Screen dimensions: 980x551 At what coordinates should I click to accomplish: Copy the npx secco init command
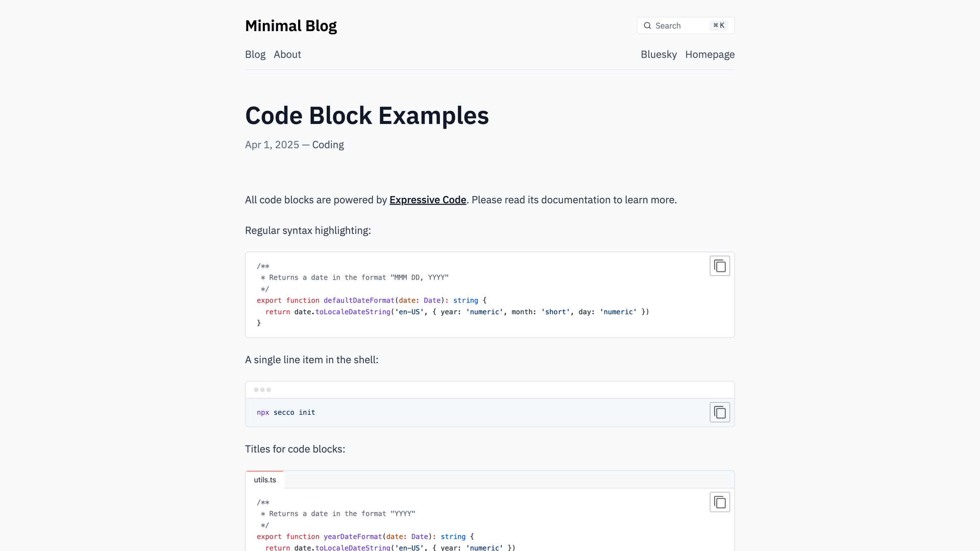coord(720,412)
